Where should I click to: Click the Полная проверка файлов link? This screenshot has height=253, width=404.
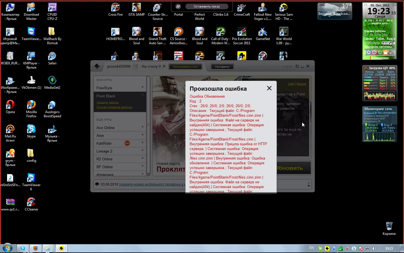coord(114,107)
